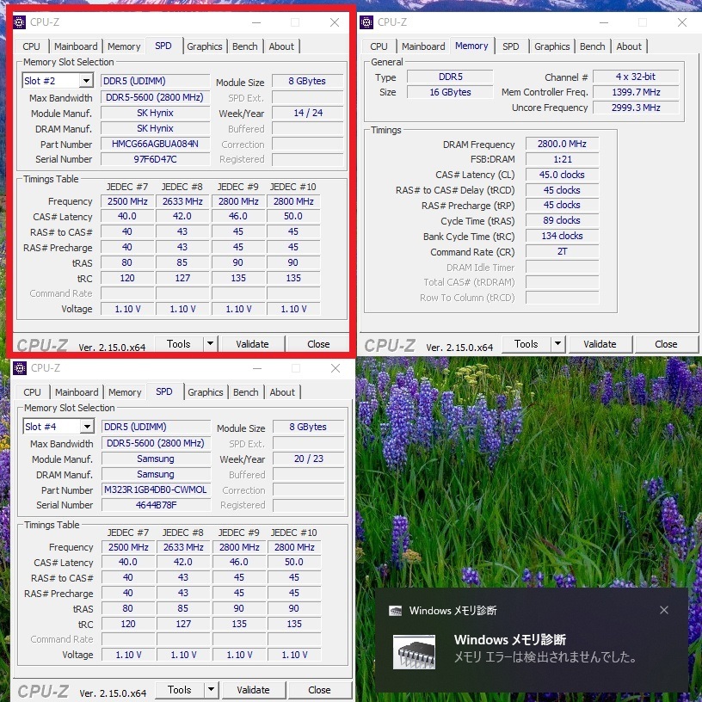Click the Close button in the top-right Memory window
The height and width of the screenshot is (702, 702).
pos(666,344)
